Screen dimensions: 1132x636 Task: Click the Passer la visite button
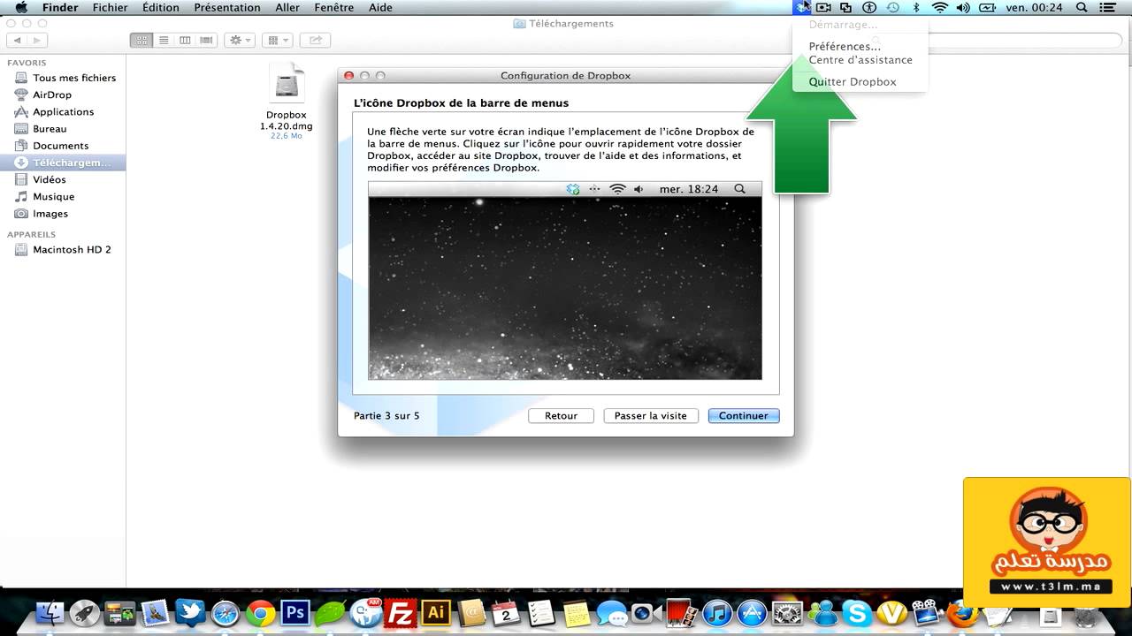coord(651,415)
